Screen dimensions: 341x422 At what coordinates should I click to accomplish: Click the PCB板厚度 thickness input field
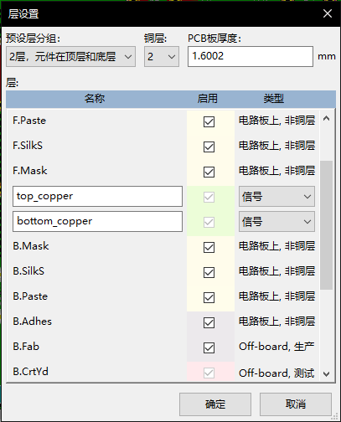click(x=251, y=57)
